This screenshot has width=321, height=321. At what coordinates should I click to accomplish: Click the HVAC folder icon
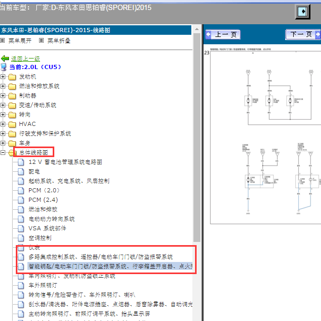pos(12,124)
